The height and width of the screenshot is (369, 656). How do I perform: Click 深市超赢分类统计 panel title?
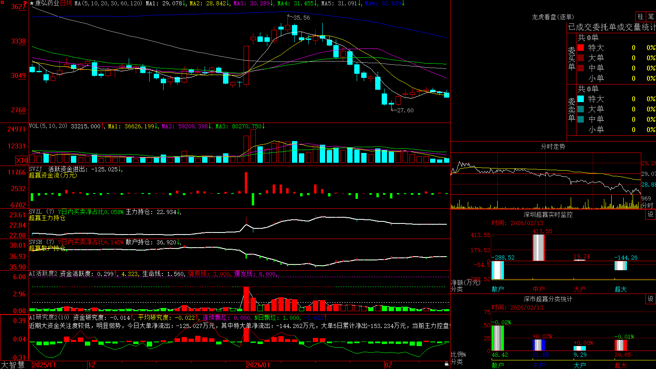[x=548, y=299]
